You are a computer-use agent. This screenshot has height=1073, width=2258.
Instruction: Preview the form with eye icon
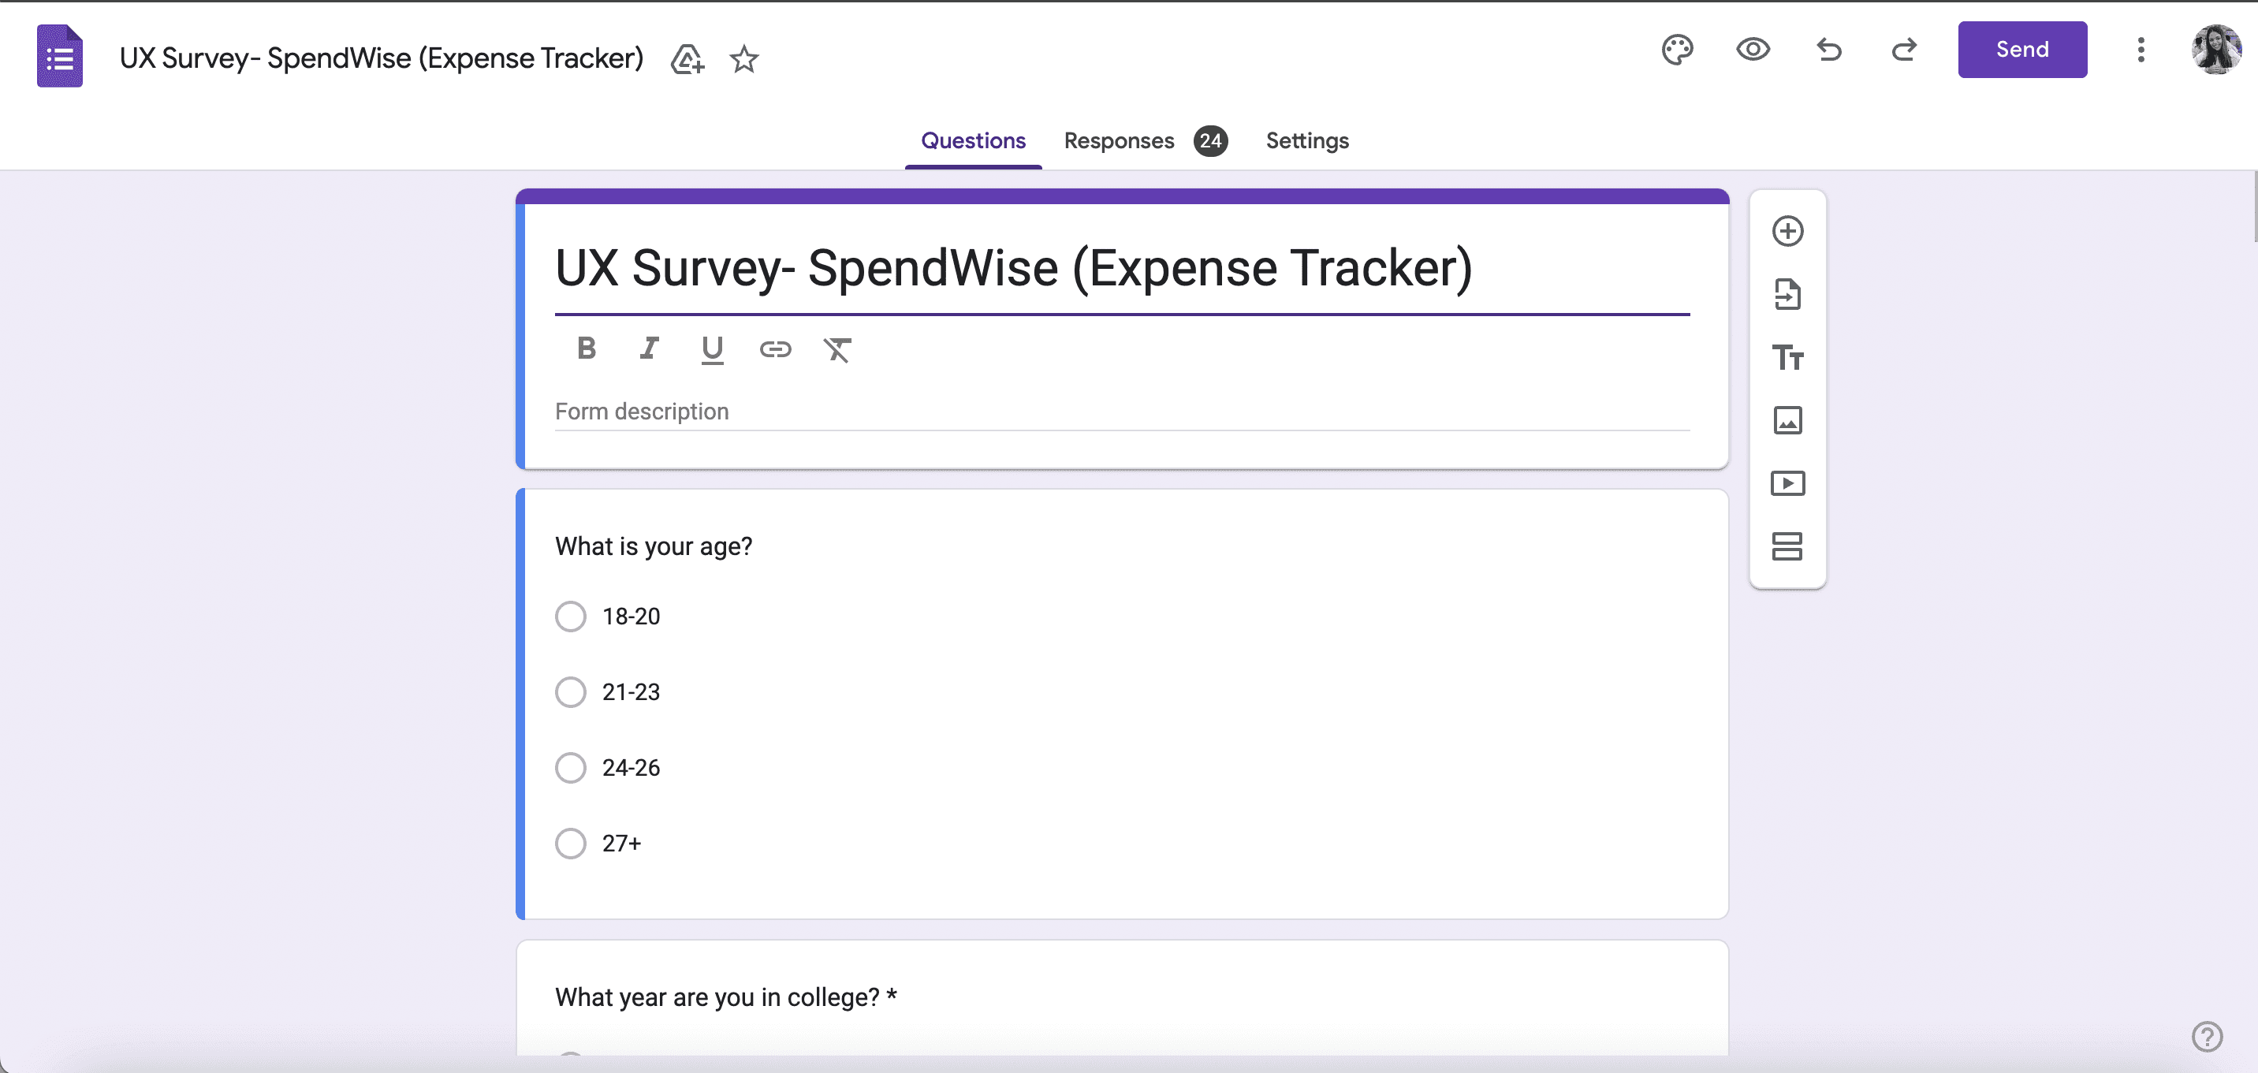point(1753,50)
